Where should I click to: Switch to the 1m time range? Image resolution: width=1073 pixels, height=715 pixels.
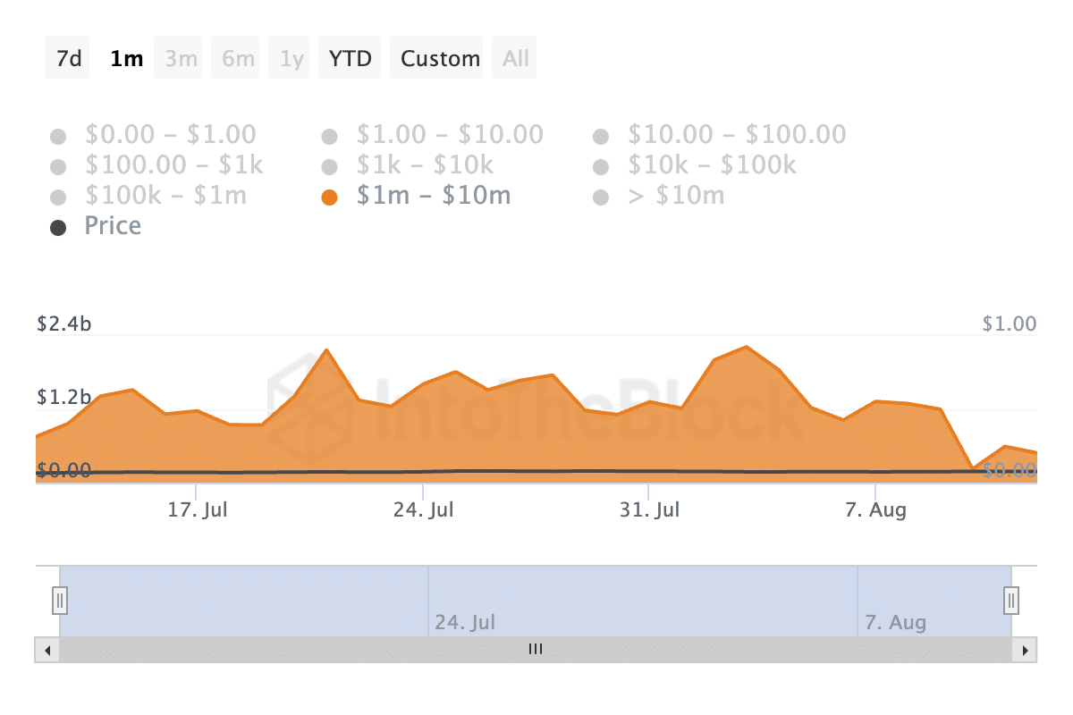[126, 59]
